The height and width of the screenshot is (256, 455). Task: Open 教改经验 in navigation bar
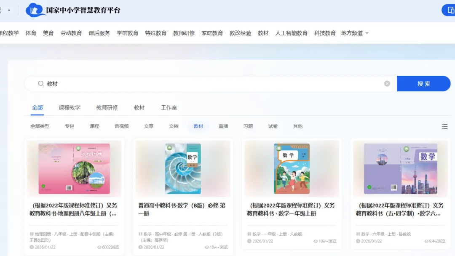(240, 33)
